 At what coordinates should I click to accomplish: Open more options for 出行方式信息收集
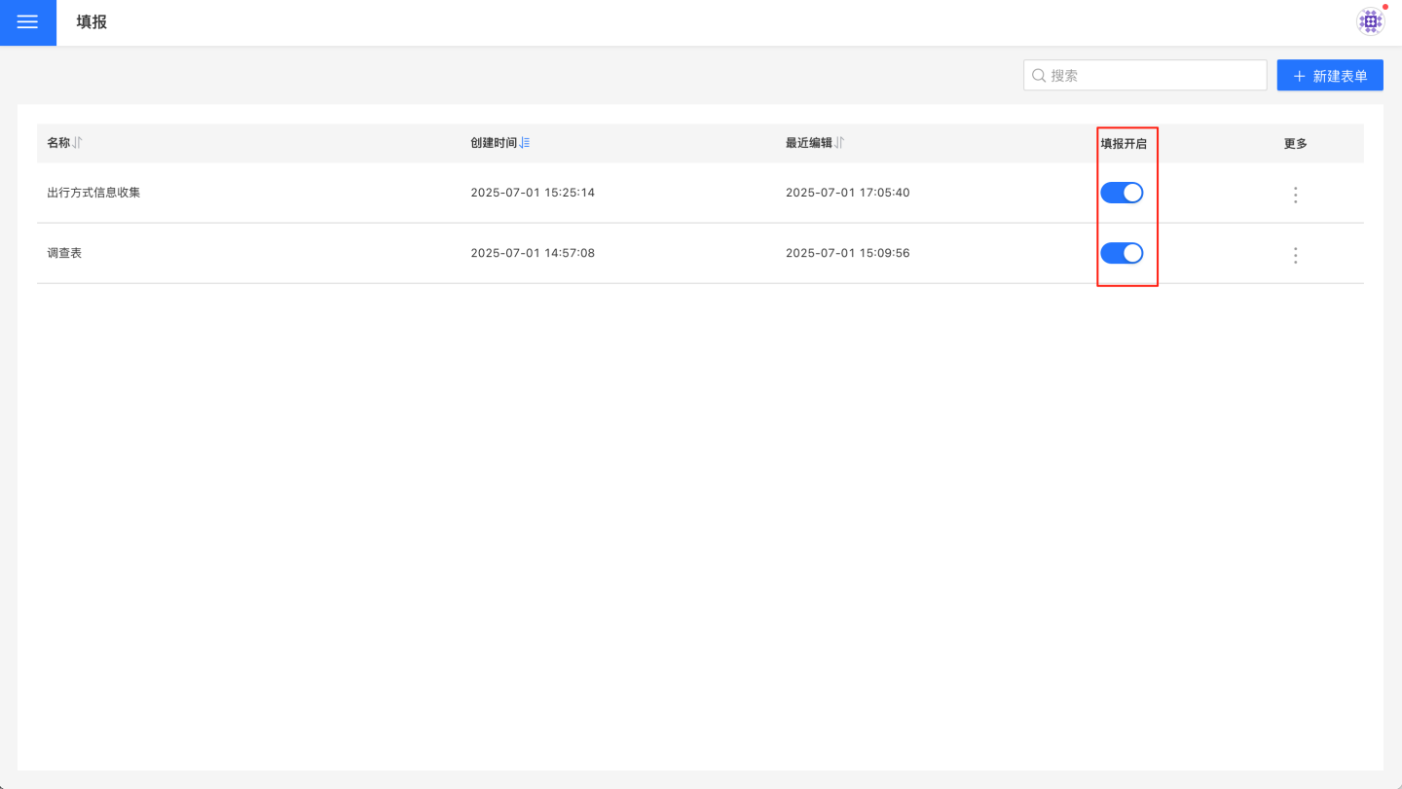[1295, 195]
